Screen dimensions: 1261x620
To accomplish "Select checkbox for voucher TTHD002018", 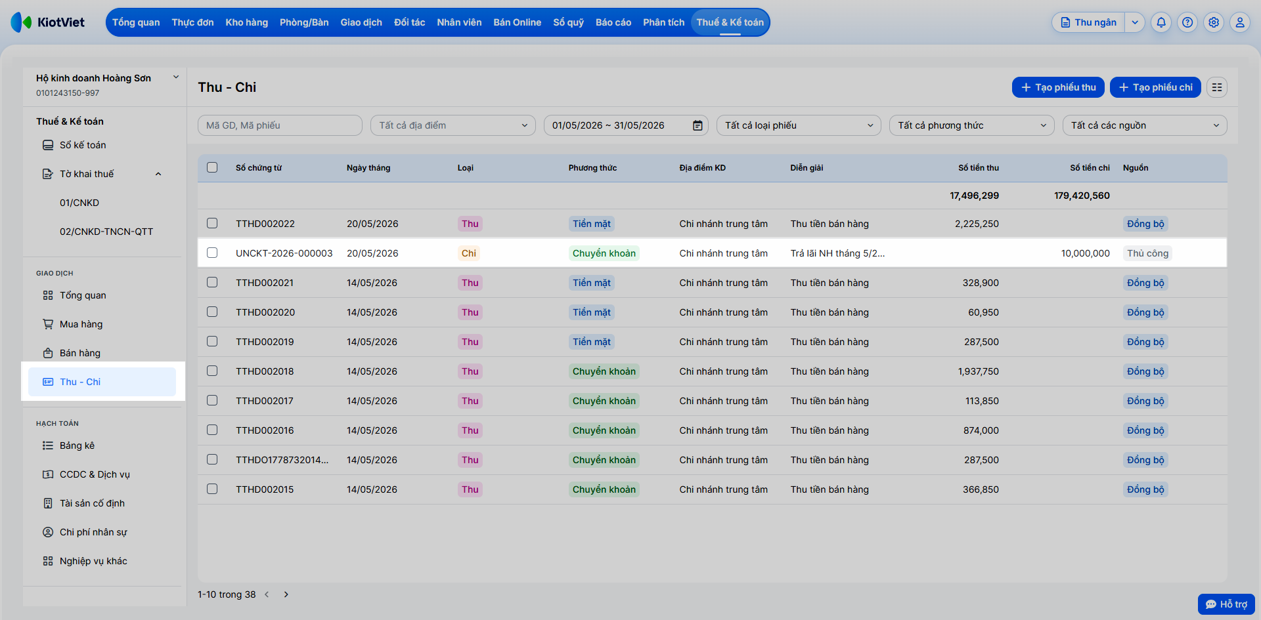I will tap(212, 371).
